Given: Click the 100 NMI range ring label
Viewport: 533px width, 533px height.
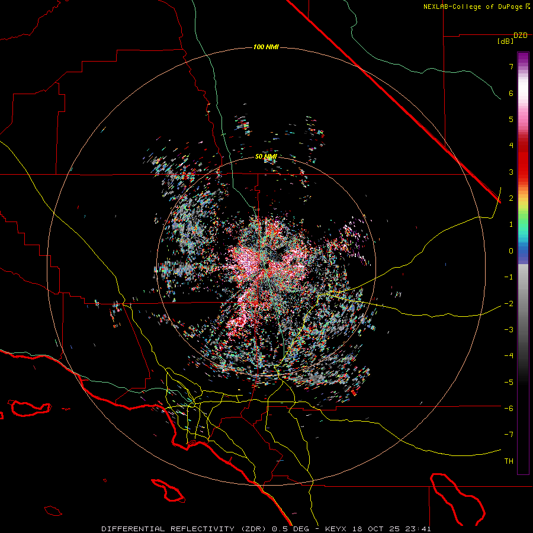Looking at the screenshot, I should (x=266, y=47).
